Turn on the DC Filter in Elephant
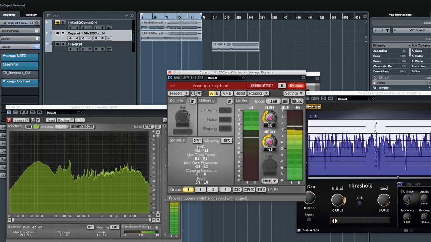The height and width of the screenshot is (242, 431). click(x=193, y=101)
